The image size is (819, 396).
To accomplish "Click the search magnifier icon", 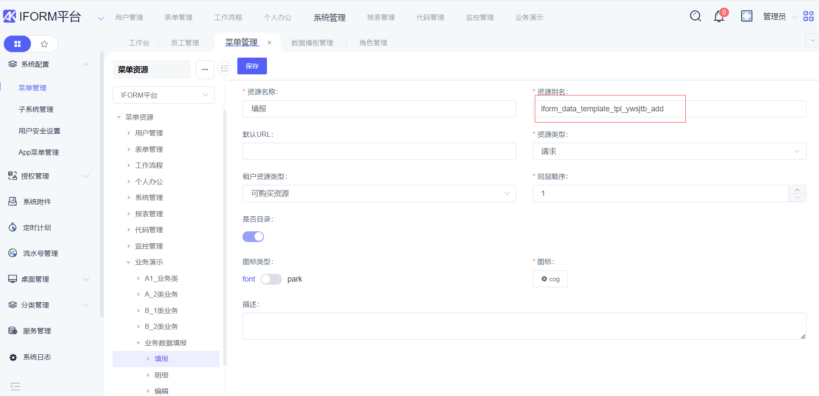I will [695, 16].
